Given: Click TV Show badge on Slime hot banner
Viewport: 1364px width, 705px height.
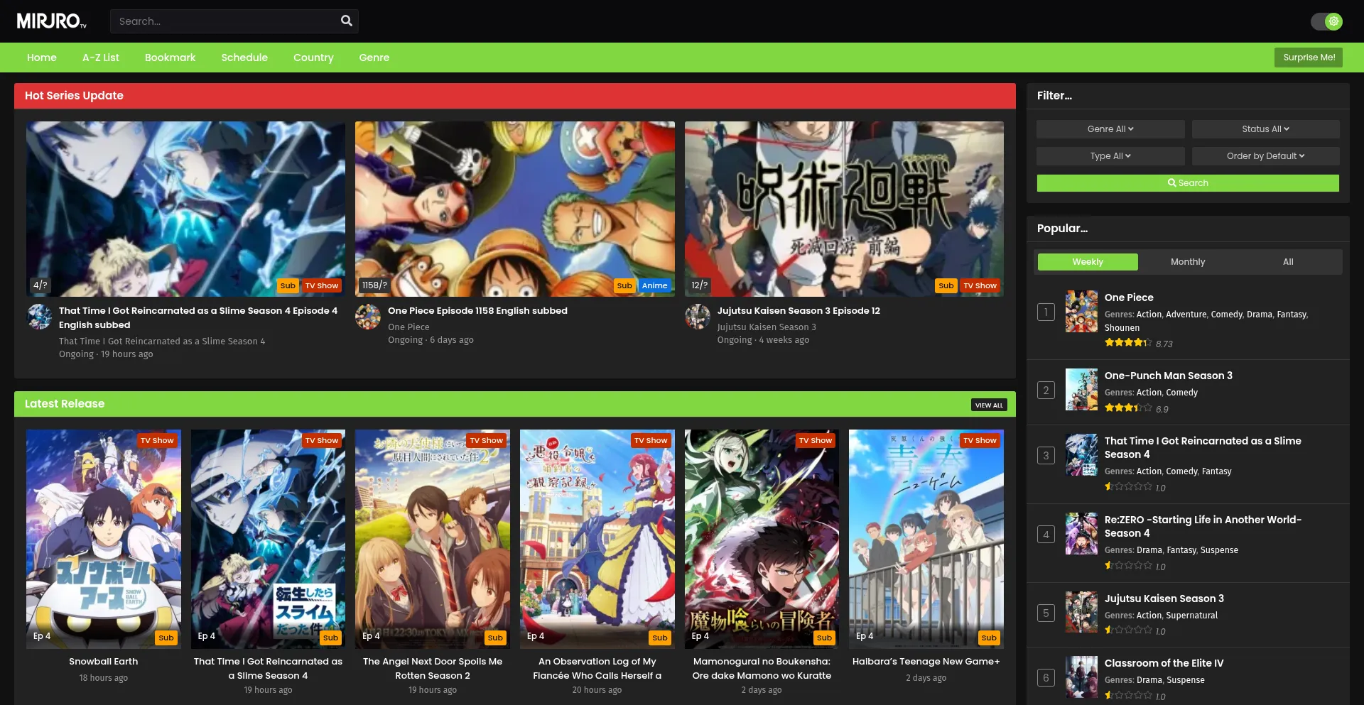Looking at the screenshot, I should pos(322,286).
